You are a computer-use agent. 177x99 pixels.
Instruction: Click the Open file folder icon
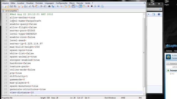8,6
